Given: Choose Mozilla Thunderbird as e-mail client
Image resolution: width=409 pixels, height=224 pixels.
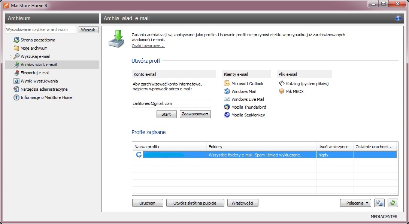Looking at the screenshot, I should pyautogui.click(x=249, y=107).
